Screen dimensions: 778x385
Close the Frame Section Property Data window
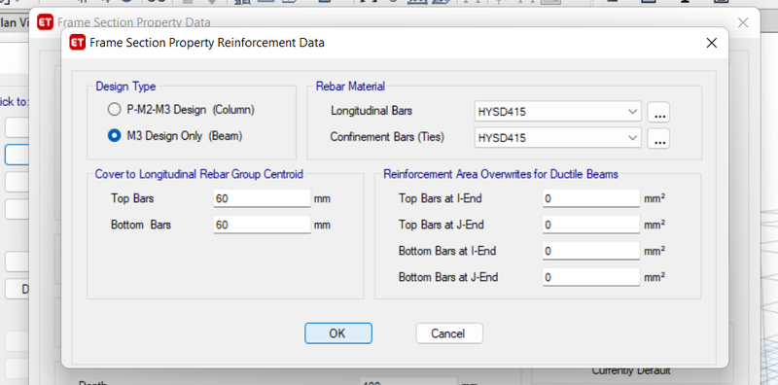[743, 22]
